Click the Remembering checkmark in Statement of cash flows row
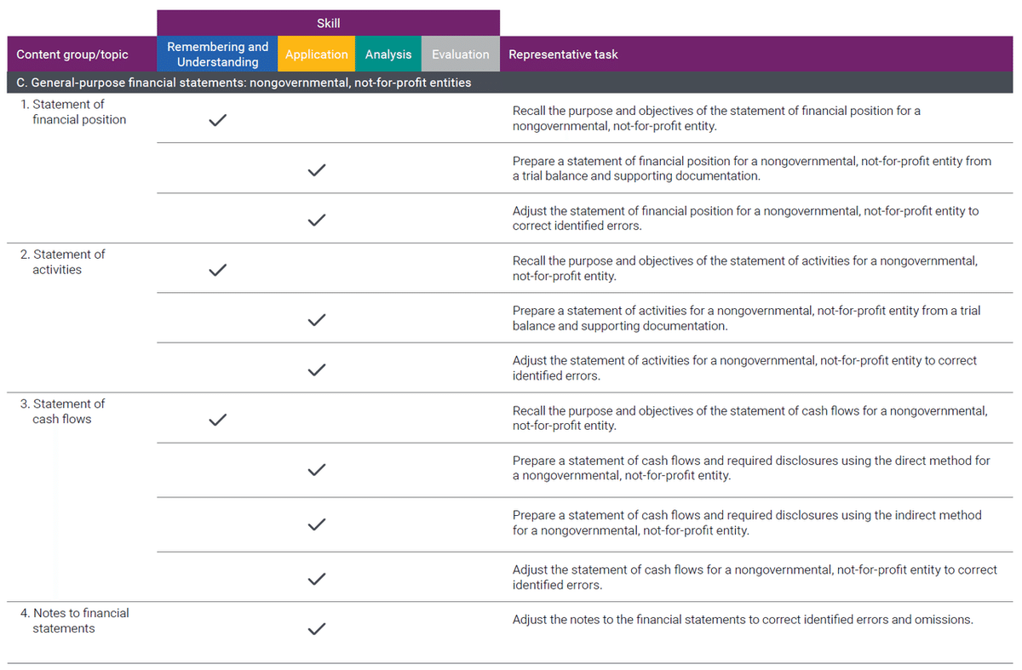This screenshot has width=1022, height=670. tap(217, 420)
